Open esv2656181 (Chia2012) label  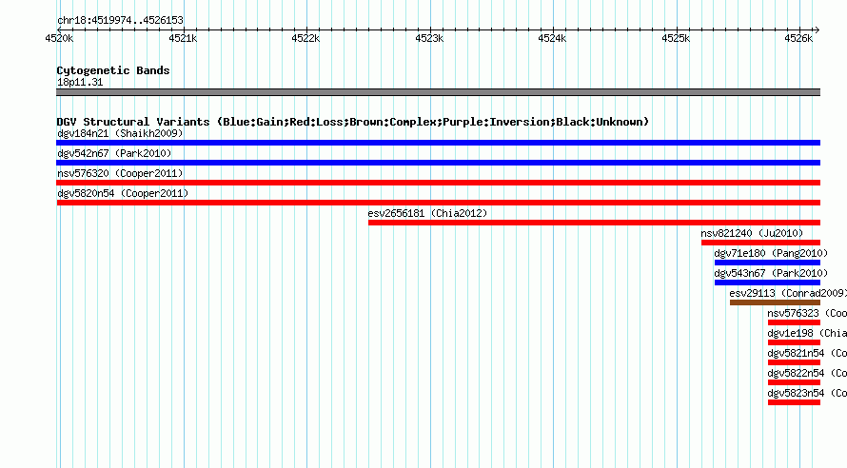pyautogui.click(x=427, y=213)
